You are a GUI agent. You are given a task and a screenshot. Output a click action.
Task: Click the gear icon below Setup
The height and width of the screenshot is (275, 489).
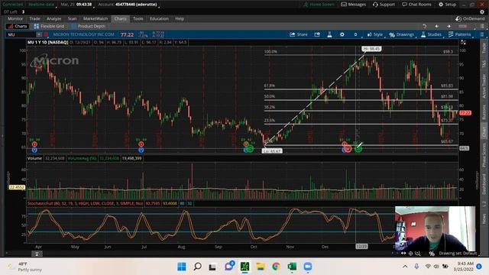[x=482, y=12]
